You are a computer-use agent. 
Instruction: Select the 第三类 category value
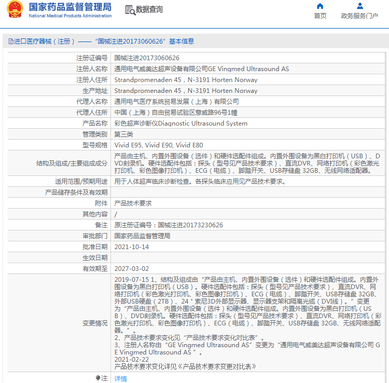[x=123, y=134]
